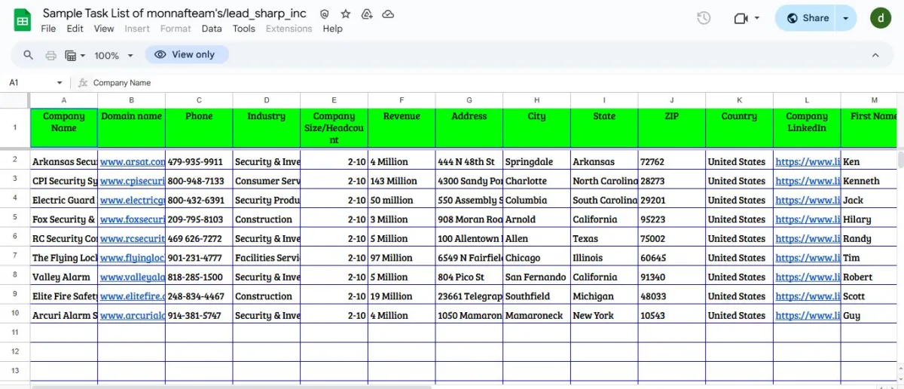The height and width of the screenshot is (389, 904).
Task: Select column A header
Action: point(63,100)
